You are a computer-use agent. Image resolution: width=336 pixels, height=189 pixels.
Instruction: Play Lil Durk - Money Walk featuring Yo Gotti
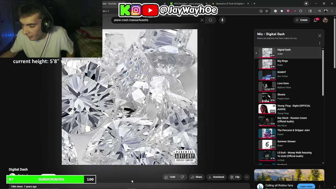[x=288, y=156]
